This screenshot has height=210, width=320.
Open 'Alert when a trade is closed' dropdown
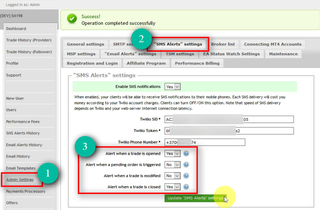(173, 187)
